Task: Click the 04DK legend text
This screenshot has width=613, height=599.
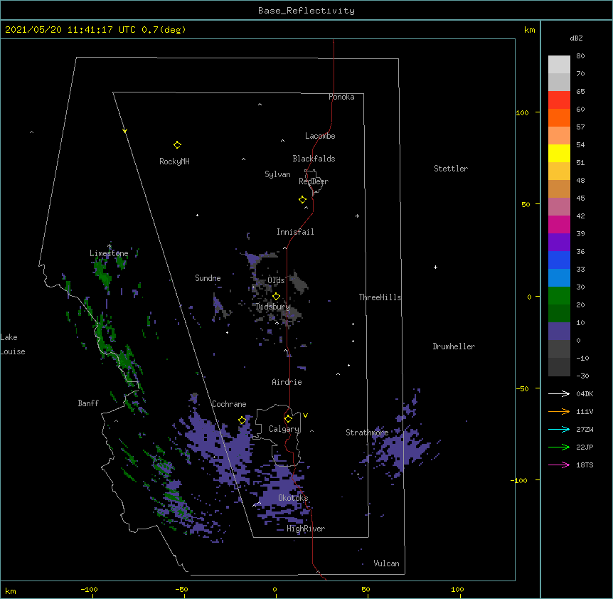Action: click(585, 393)
